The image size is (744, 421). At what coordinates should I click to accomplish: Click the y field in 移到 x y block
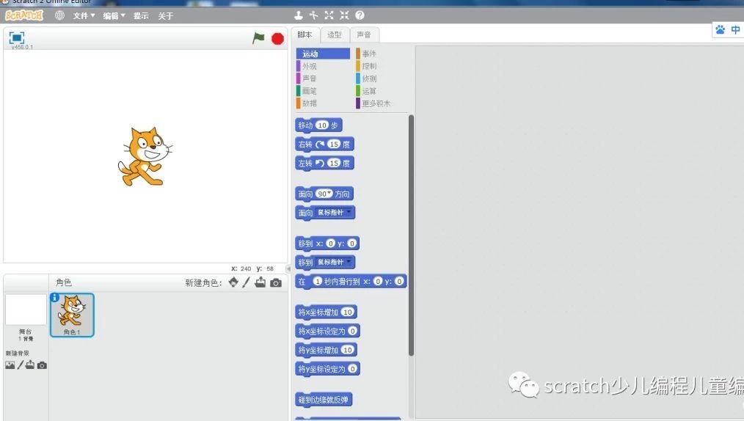(x=351, y=244)
